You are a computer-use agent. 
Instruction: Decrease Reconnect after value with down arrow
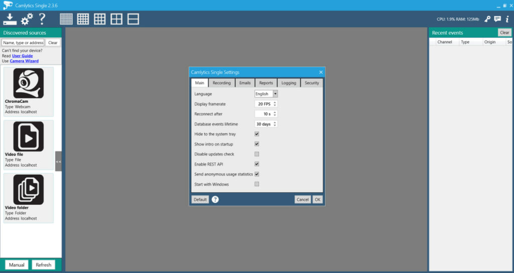click(275, 116)
